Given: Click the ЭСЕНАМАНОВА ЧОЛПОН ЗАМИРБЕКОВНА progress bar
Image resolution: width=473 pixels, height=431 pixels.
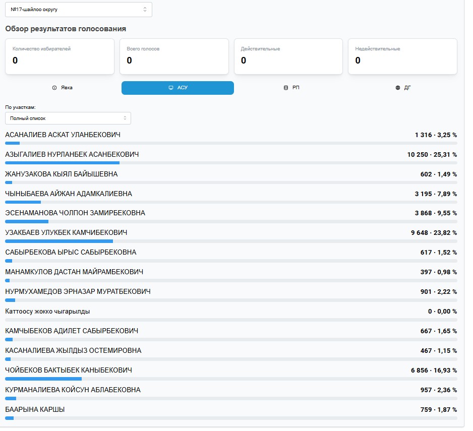Looking at the screenshot, I should 231,222.
